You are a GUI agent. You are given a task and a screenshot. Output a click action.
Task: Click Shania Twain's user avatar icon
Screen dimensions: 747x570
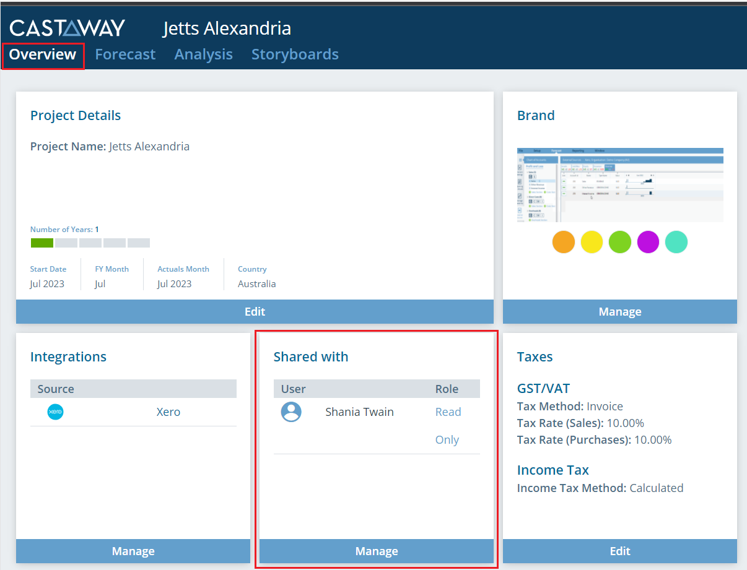click(291, 412)
